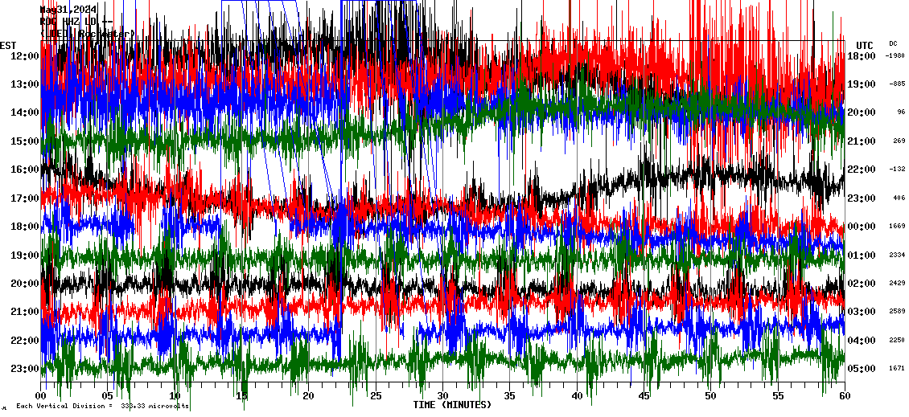The height and width of the screenshot is (417, 909).
Task: Click the TIME (MINUTES) axis title
Action: click(452, 405)
